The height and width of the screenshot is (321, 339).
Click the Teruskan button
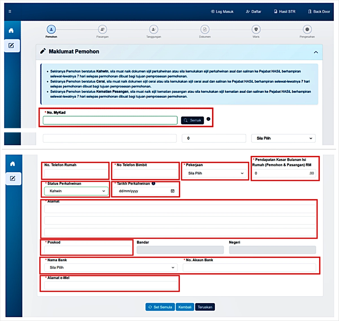pos(205,307)
